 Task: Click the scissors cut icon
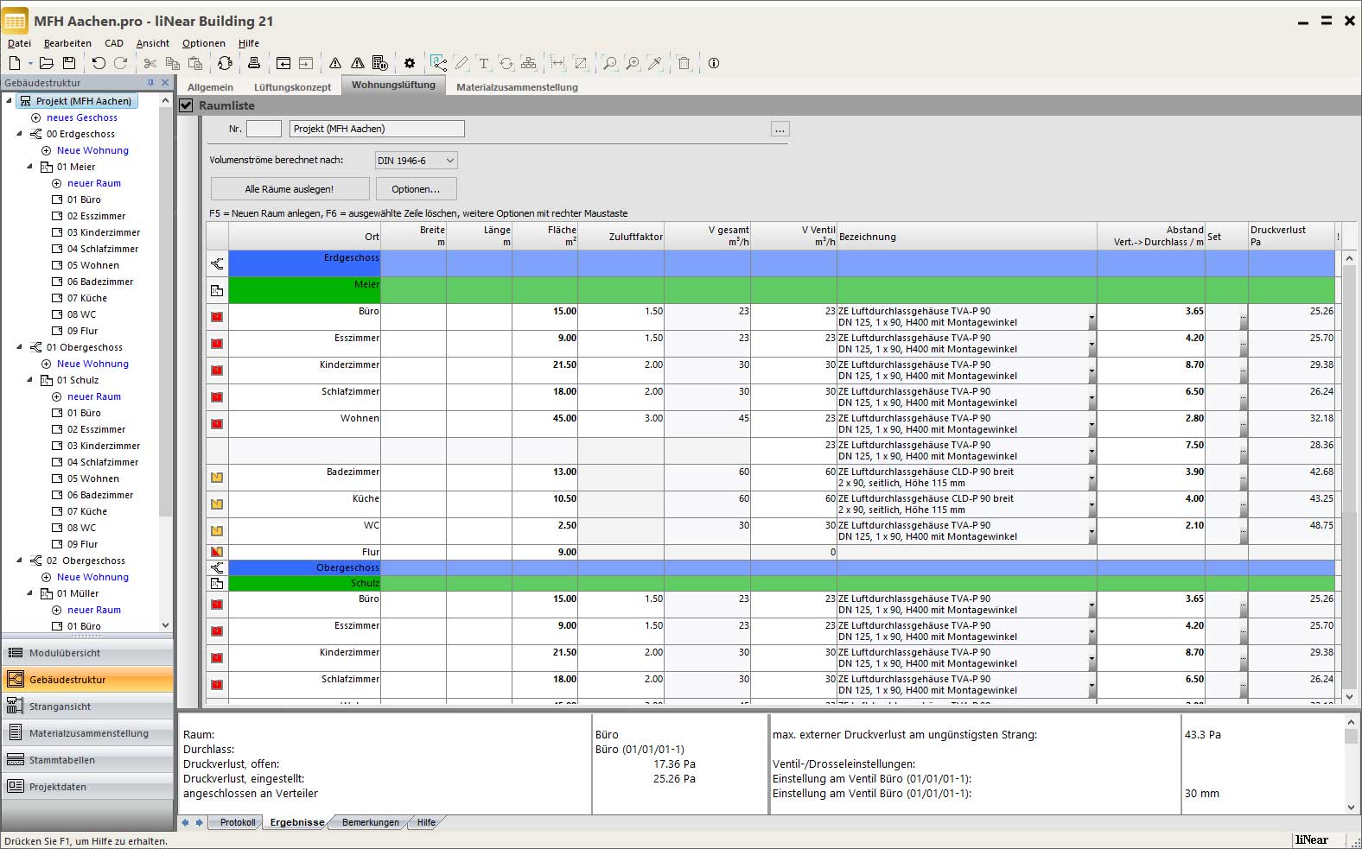tap(150, 63)
